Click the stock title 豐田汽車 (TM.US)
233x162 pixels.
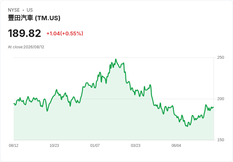click(34, 18)
